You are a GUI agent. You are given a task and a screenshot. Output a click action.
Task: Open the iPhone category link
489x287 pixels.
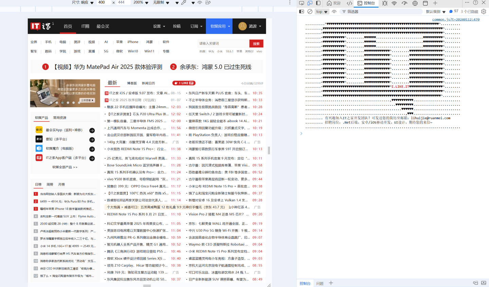(x=133, y=42)
